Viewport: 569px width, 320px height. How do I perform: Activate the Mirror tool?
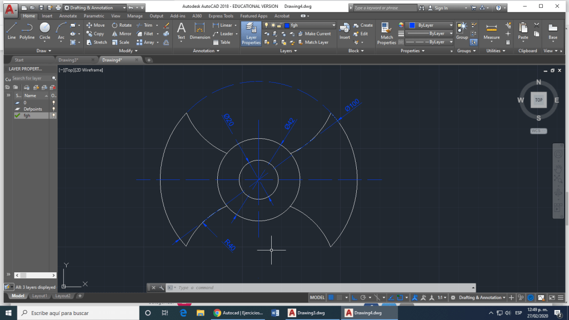tap(122, 33)
